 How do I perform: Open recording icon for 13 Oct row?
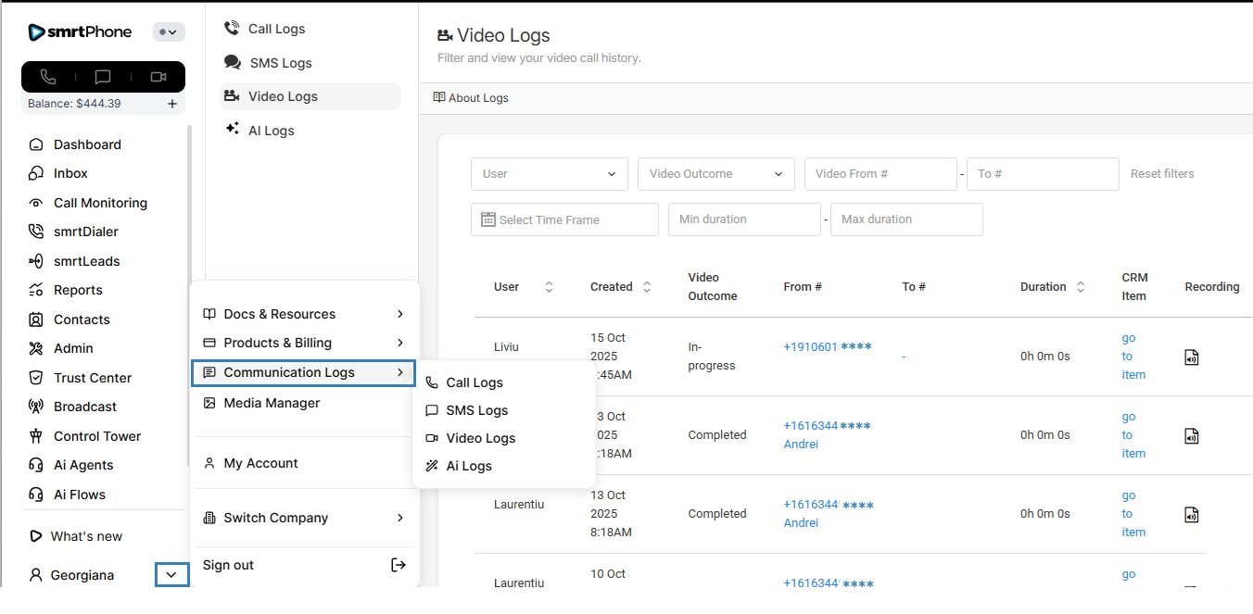tap(1192, 514)
